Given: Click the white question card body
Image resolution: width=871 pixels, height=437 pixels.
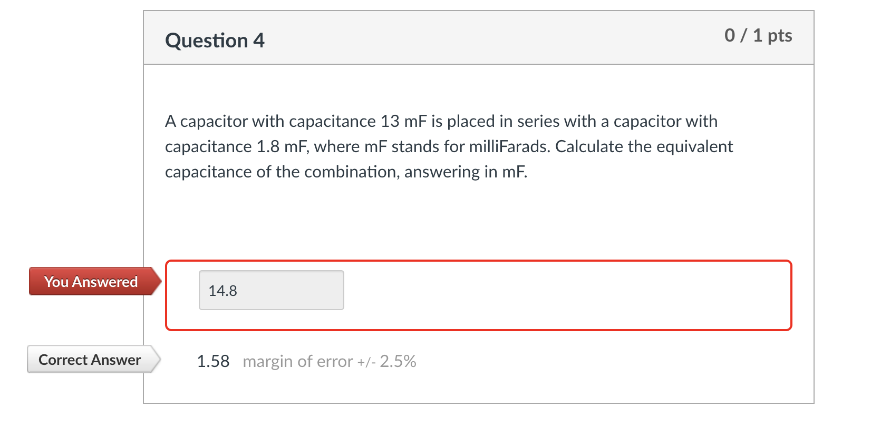Looking at the screenshot, I should [x=475, y=221].
